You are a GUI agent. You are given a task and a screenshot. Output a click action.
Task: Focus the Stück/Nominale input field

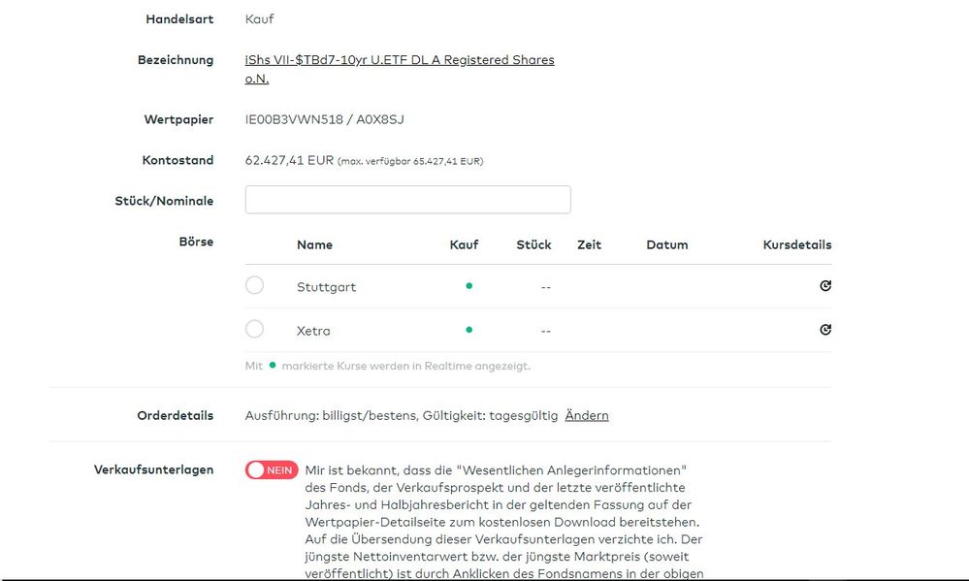coord(407,200)
